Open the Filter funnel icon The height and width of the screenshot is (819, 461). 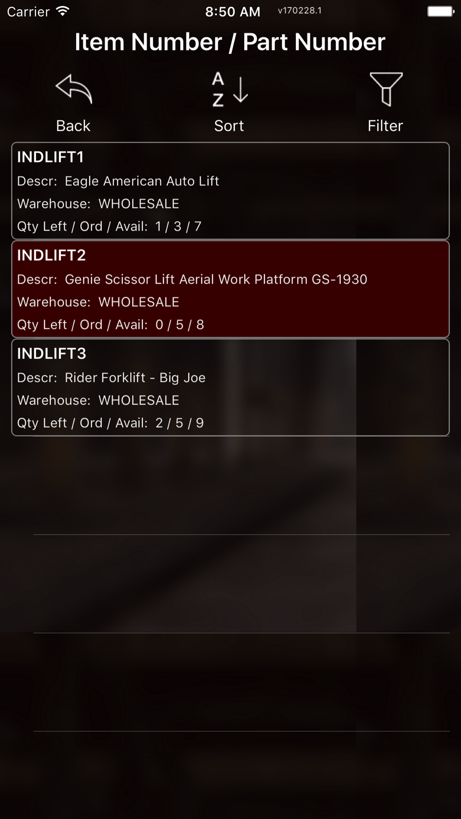coord(386,89)
